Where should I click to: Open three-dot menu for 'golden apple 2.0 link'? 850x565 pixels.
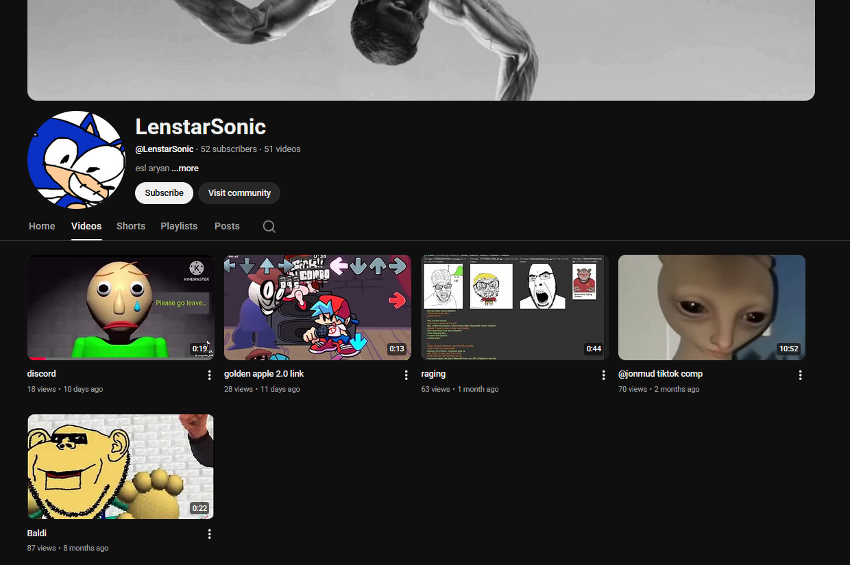(x=406, y=375)
